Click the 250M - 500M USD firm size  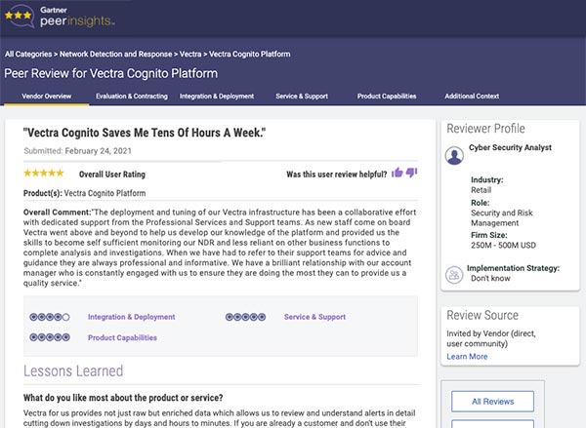503,245
